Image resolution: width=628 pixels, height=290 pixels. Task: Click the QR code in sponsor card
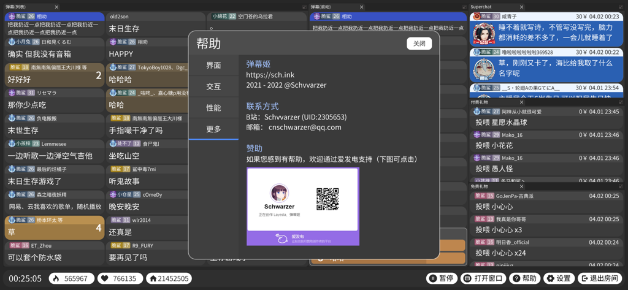click(327, 199)
